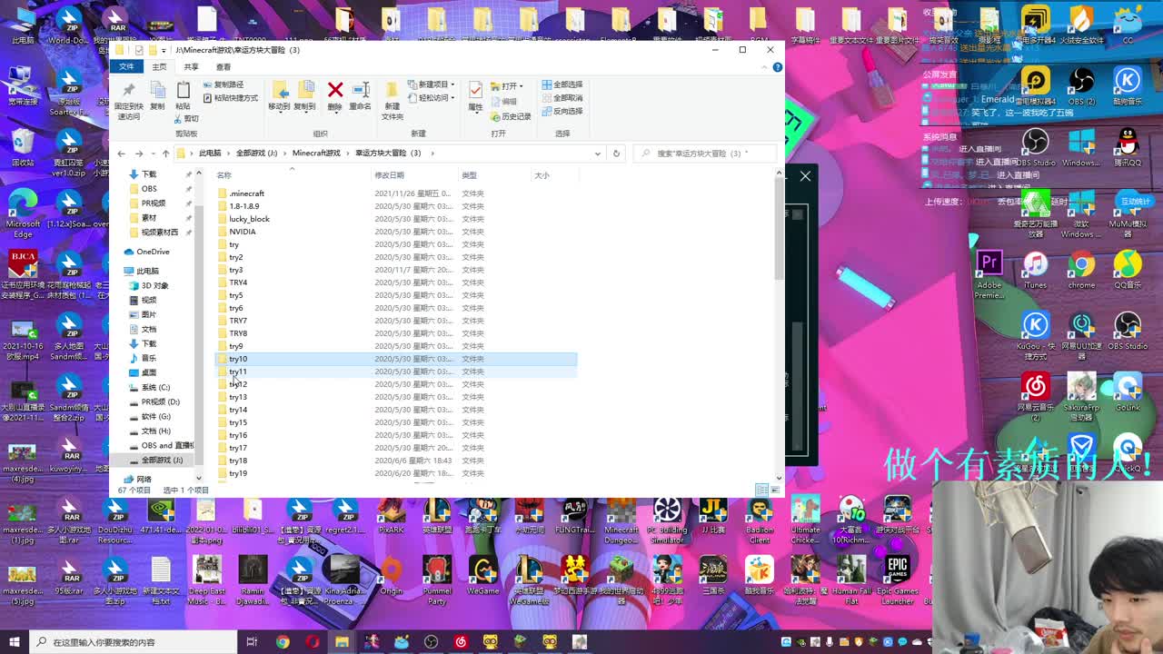Select the lucky_block folder
This screenshot has height=654, width=1163.
[249, 219]
